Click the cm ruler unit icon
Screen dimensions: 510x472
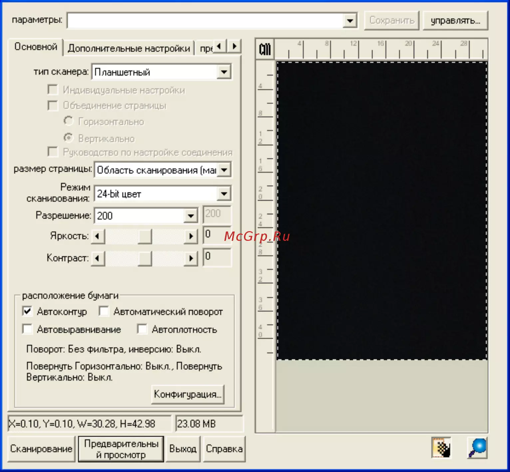pyautogui.click(x=265, y=49)
